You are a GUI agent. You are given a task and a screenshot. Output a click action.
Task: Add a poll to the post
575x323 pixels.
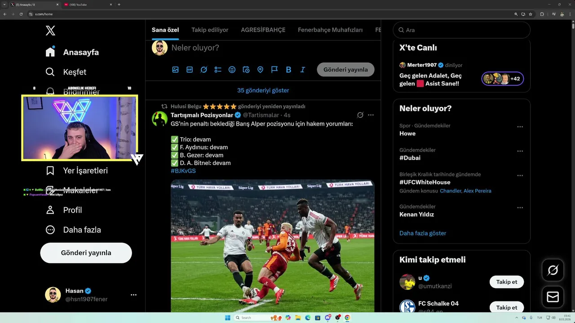(x=218, y=70)
